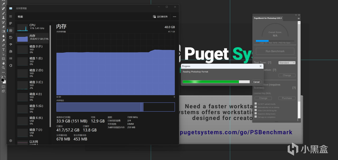The width and height of the screenshot is (338, 160).
Task: Click 运行新任务 run new task button
Action: 160,17
